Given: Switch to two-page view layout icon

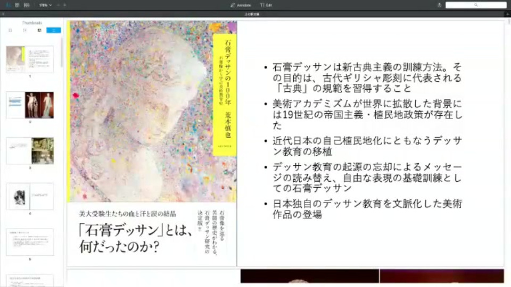Looking at the screenshot, I should [x=27, y=5].
